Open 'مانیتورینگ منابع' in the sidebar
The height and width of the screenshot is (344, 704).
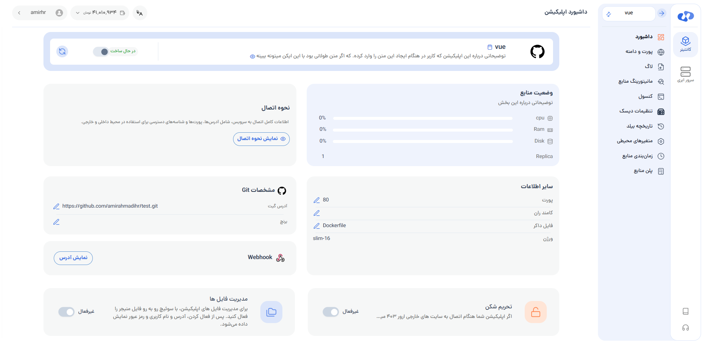coord(641,82)
